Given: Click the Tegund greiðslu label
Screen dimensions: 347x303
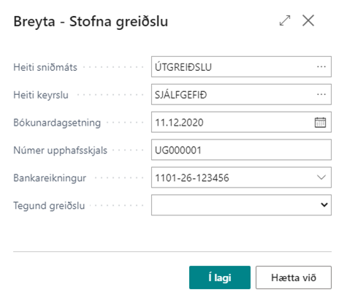Looking at the screenshot, I should click(49, 206).
